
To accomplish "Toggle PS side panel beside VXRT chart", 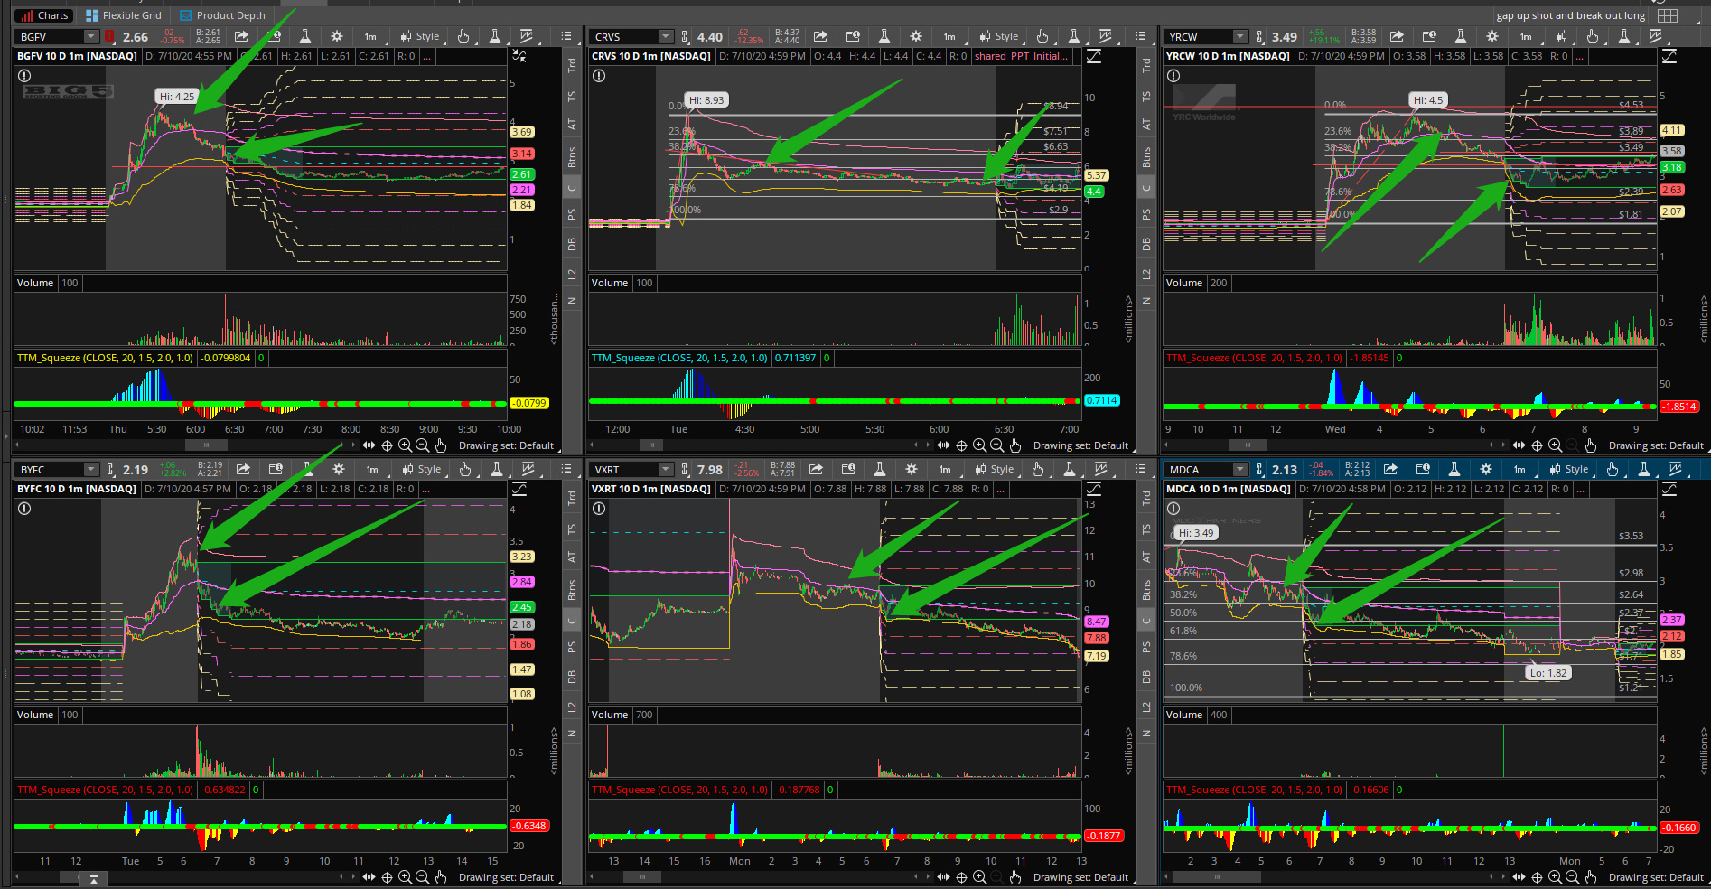I will coord(1146,647).
